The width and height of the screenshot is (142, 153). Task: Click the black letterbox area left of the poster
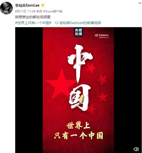(29, 90)
